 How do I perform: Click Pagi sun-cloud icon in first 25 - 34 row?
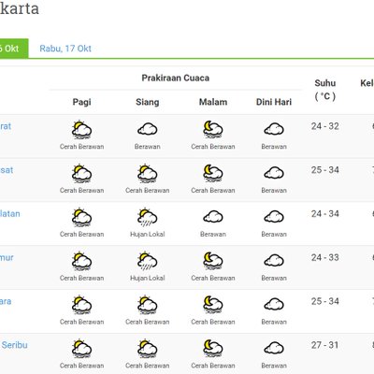tap(81, 173)
